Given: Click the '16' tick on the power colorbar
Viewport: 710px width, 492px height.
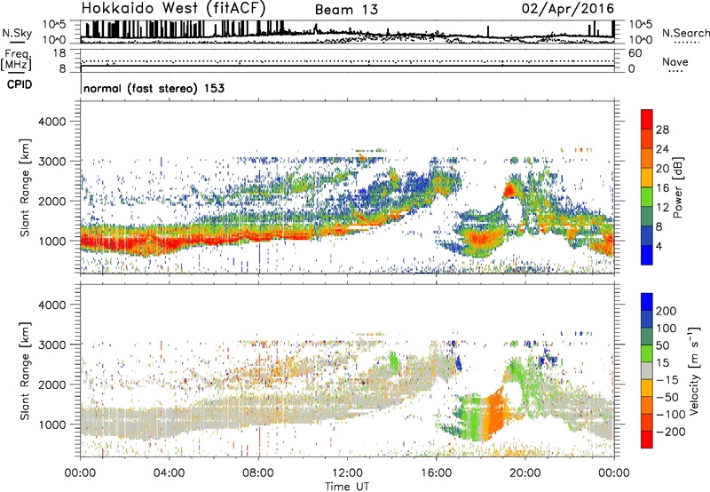Looking at the screenshot, I should point(662,188).
